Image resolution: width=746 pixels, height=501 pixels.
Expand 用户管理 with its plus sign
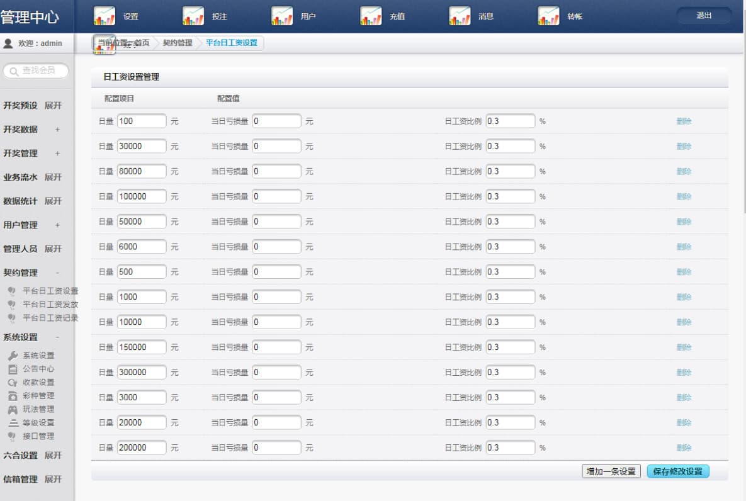coord(57,225)
